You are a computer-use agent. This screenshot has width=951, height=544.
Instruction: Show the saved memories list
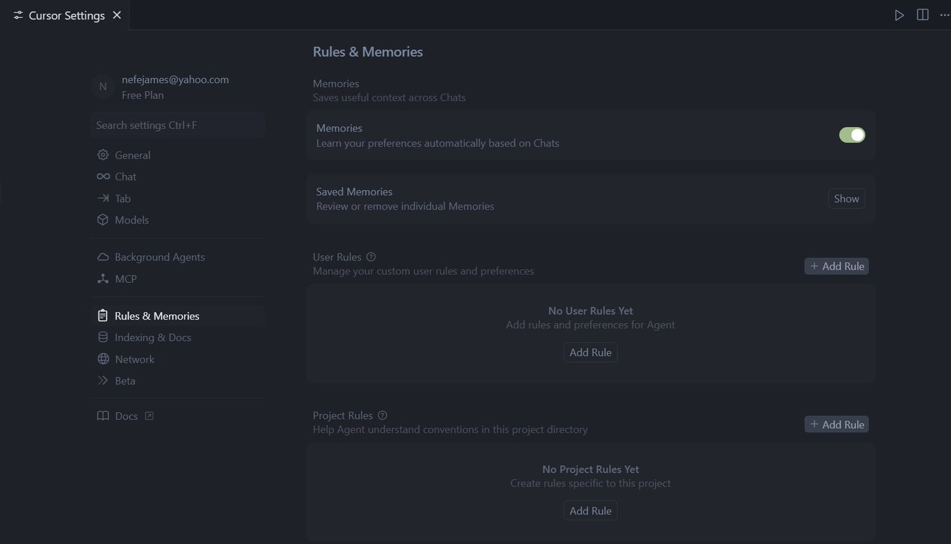(846, 199)
